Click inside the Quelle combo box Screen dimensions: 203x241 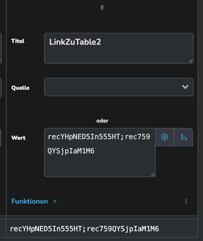click(x=119, y=87)
